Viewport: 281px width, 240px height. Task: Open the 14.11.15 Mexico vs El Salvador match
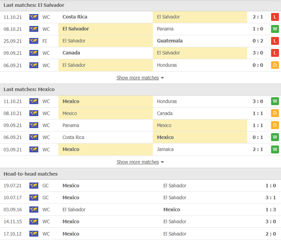(140, 222)
